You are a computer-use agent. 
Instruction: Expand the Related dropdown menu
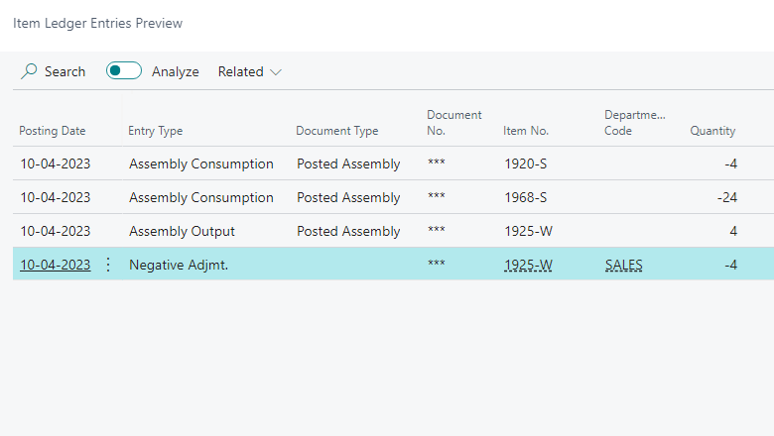point(249,72)
